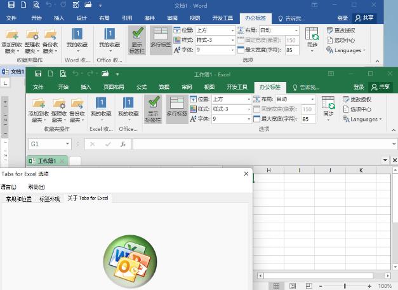Open Excel's Formulas ribbon tab

pyautogui.click(x=142, y=87)
